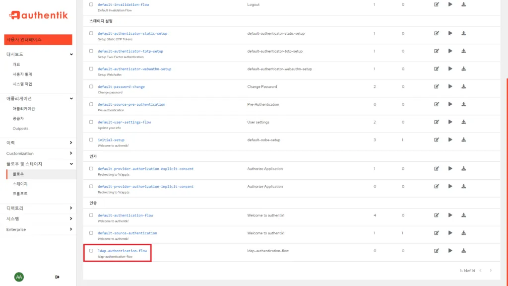508x286 pixels.
Task: Edit default-source-authentication using its pencil icon
Action: [x=437, y=233]
